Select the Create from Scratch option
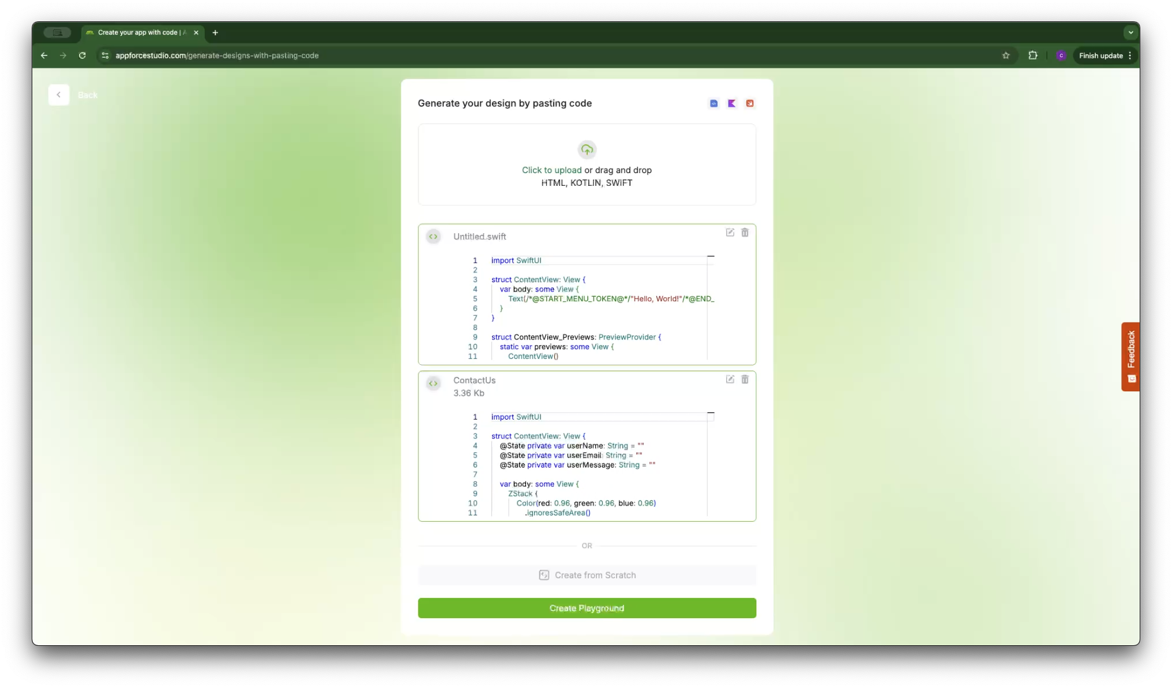1172x688 pixels. coord(587,574)
